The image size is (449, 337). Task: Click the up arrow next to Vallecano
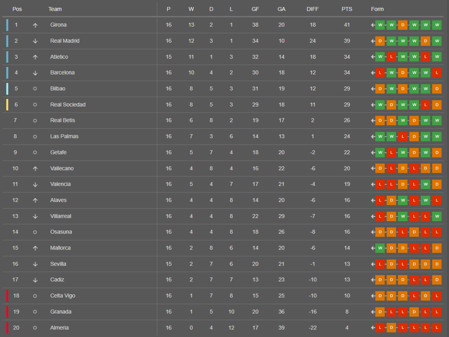click(35, 168)
